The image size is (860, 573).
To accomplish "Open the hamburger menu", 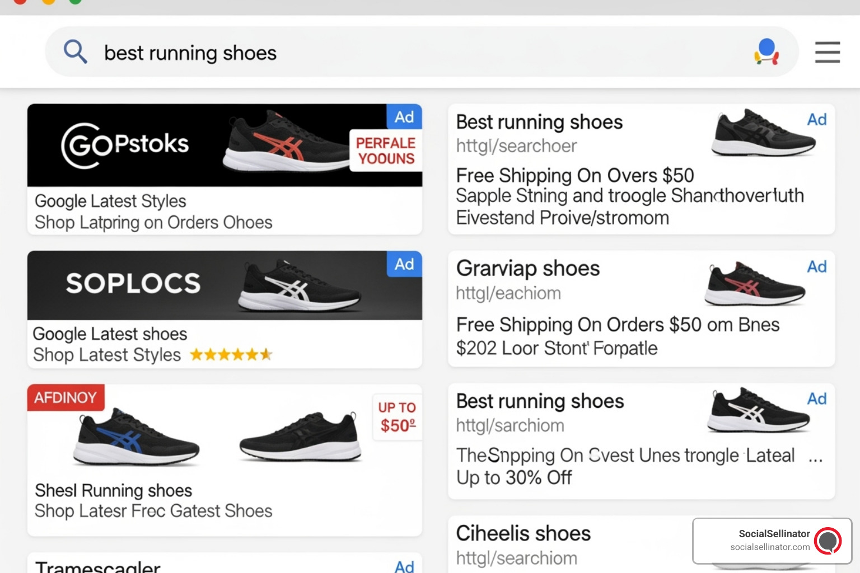I will [x=827, y=52].
